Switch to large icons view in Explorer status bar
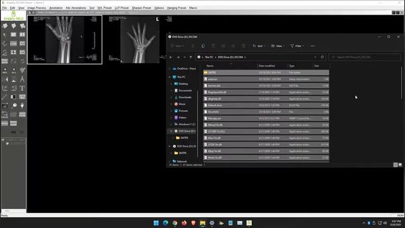Viewport: 405px width, 228px height. pos(400,165)
